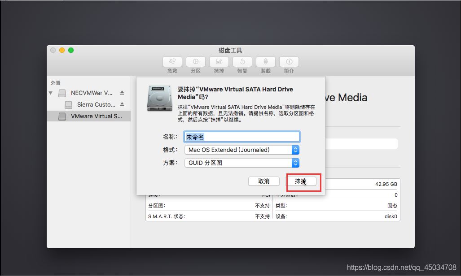This screenshot has width=461, height=276.
Task: Select Sierra Custo... volume in sidebar
Action: pos(89,104)
